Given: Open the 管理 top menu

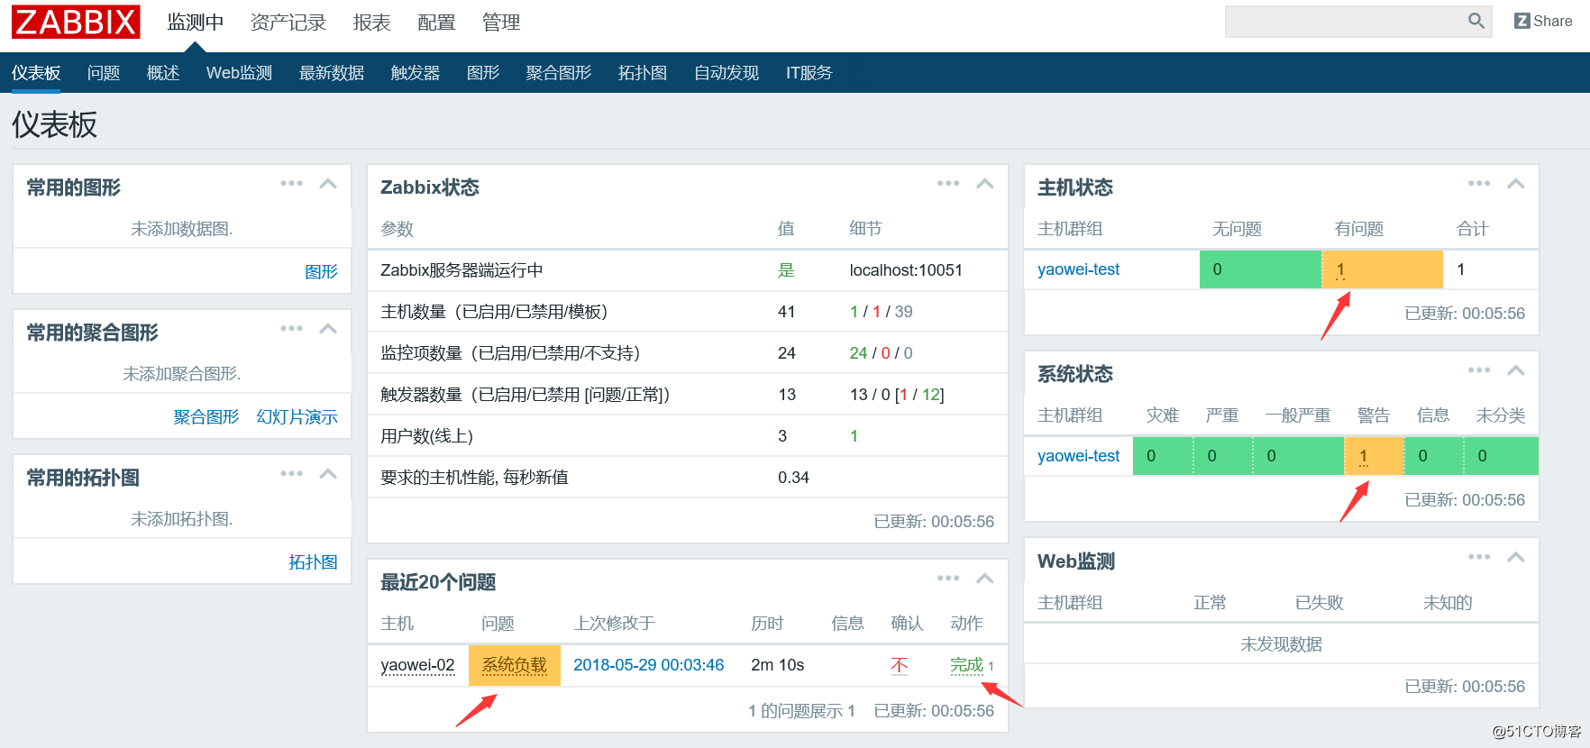Looking at the screenshot, I should pyautogui.click(x=501, y=23).
